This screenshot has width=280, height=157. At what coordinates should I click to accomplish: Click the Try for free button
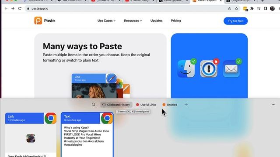coord(235,21)
